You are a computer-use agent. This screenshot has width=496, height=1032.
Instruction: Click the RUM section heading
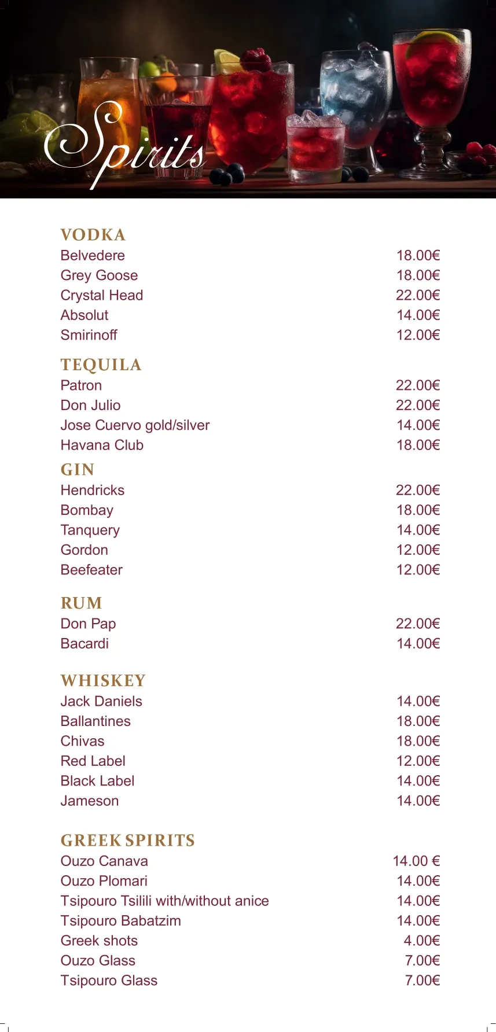click(x=82, y=603)
